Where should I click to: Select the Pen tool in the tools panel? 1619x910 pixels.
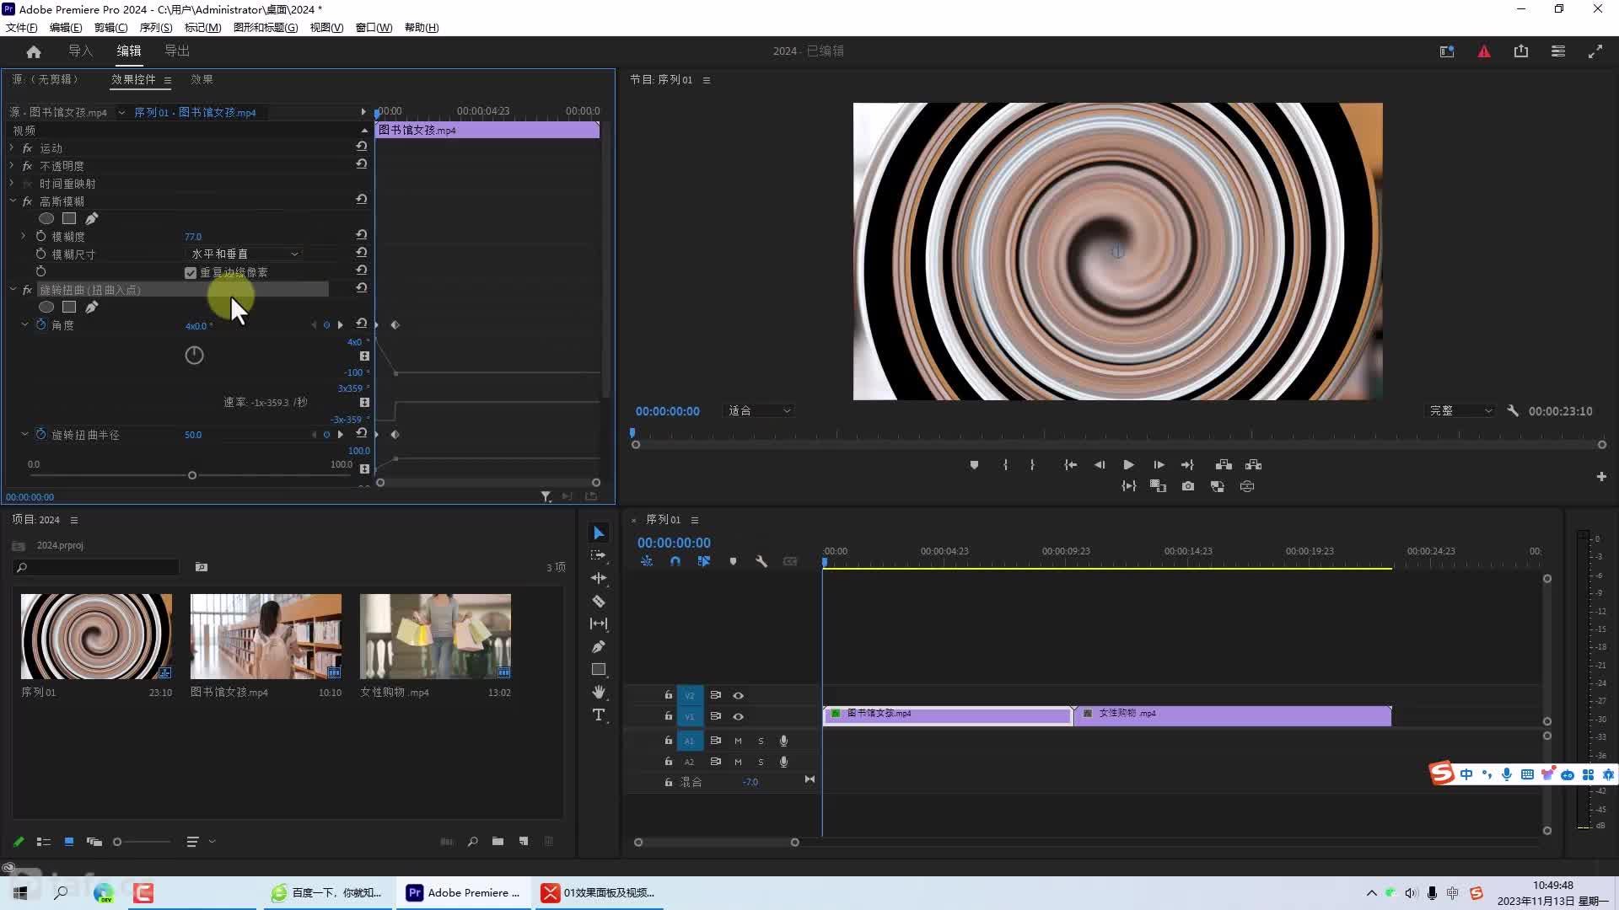coord(599,646)
